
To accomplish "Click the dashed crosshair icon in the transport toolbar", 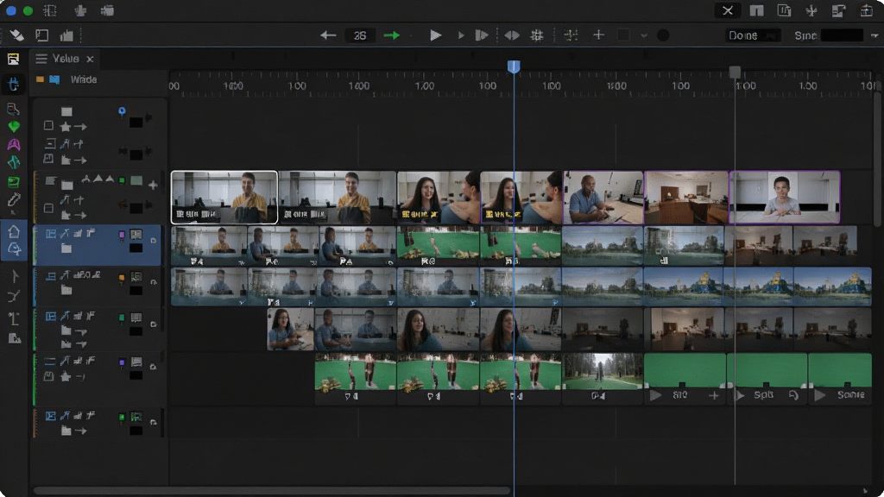I will [571, 35].
